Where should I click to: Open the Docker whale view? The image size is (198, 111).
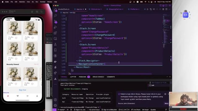click(x=55, y=62)
